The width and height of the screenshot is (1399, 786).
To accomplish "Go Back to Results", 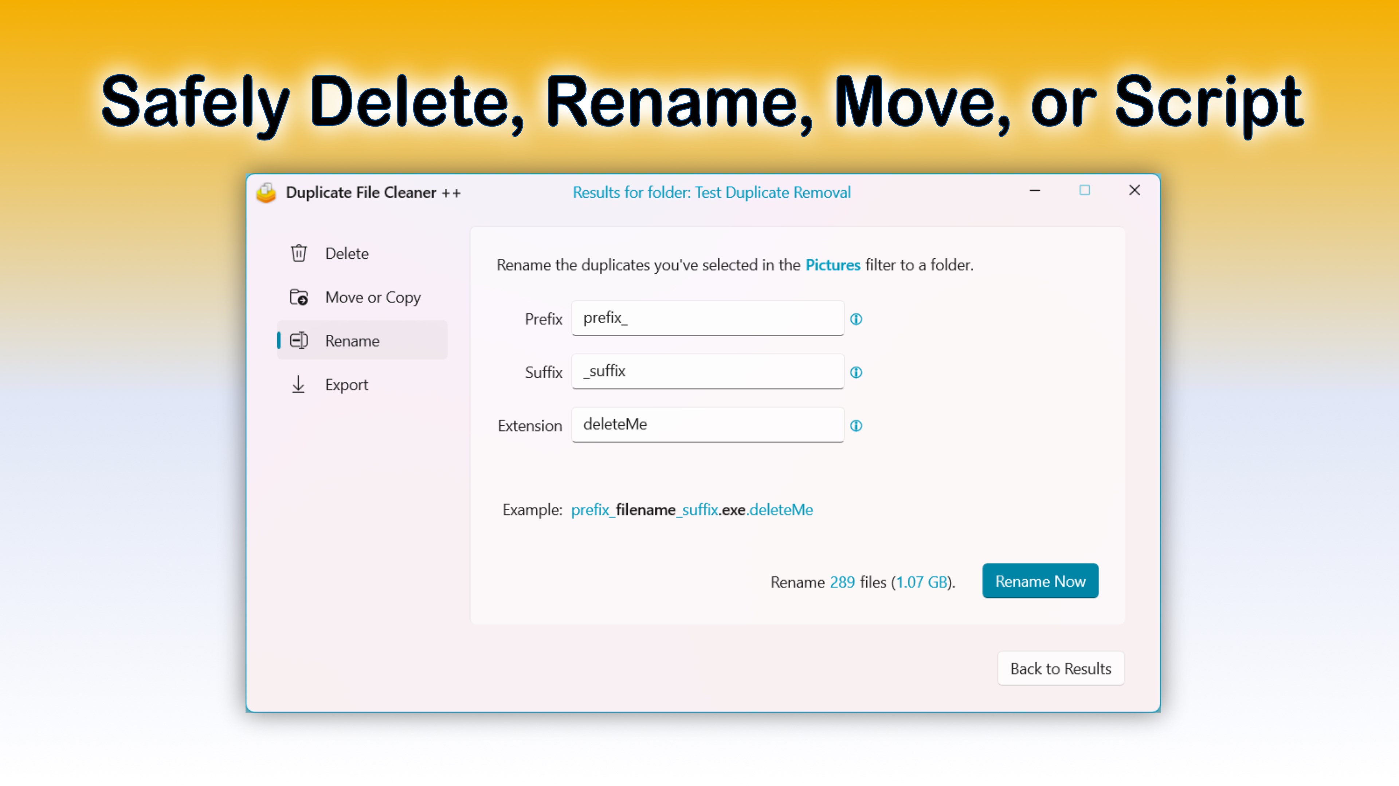I will point(1060,668).
